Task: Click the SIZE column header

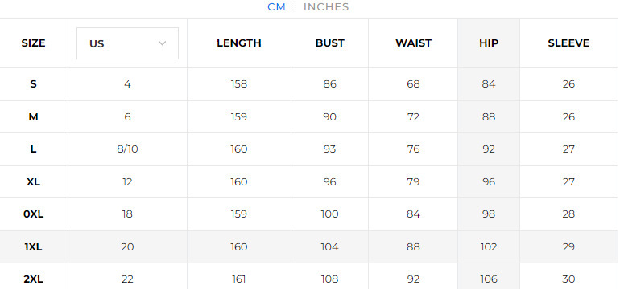Action: coord(34,43)
